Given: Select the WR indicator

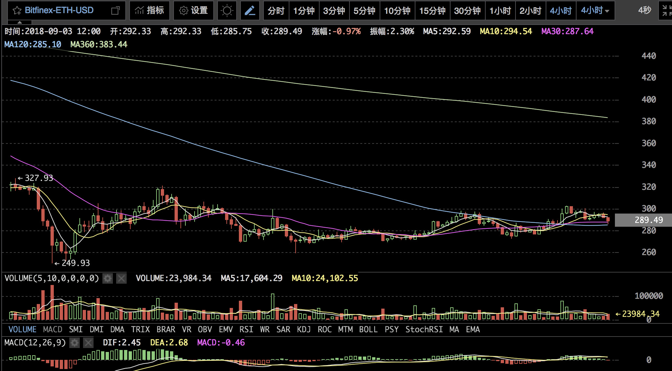Looking at the screenshot, I should point(265,329).
